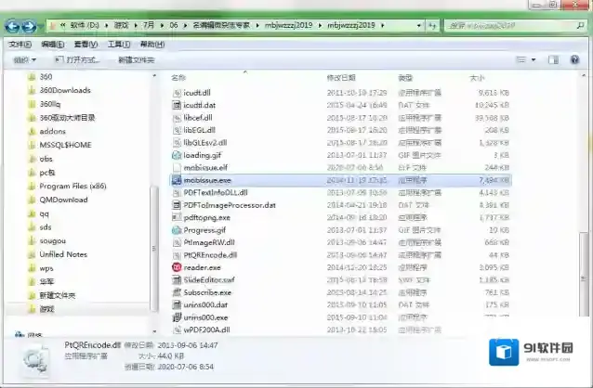Select the 360Downloads folder in sidebar

(x=64, y=90)
